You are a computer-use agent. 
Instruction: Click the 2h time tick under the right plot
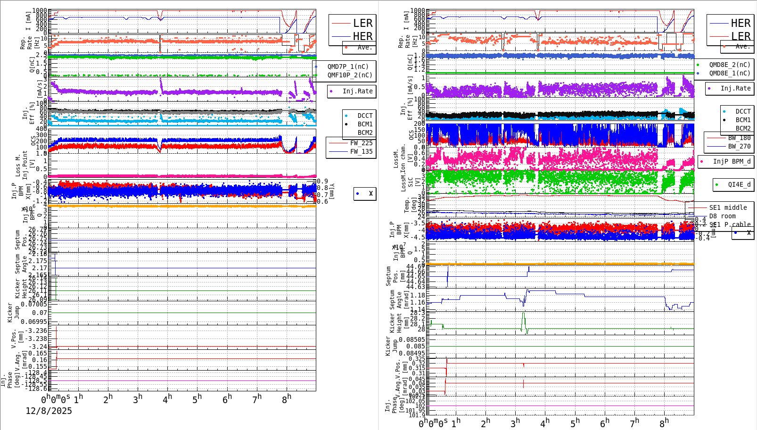[485, 423]
